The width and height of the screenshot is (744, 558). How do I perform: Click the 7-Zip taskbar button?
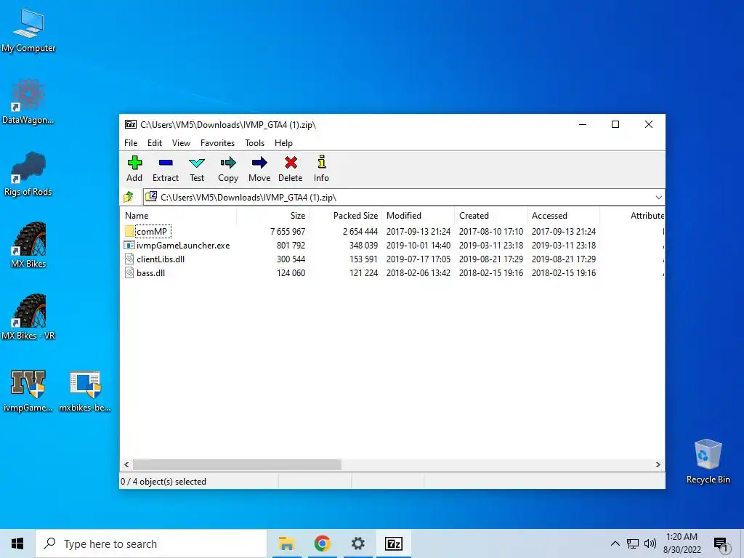pos(394,543)
